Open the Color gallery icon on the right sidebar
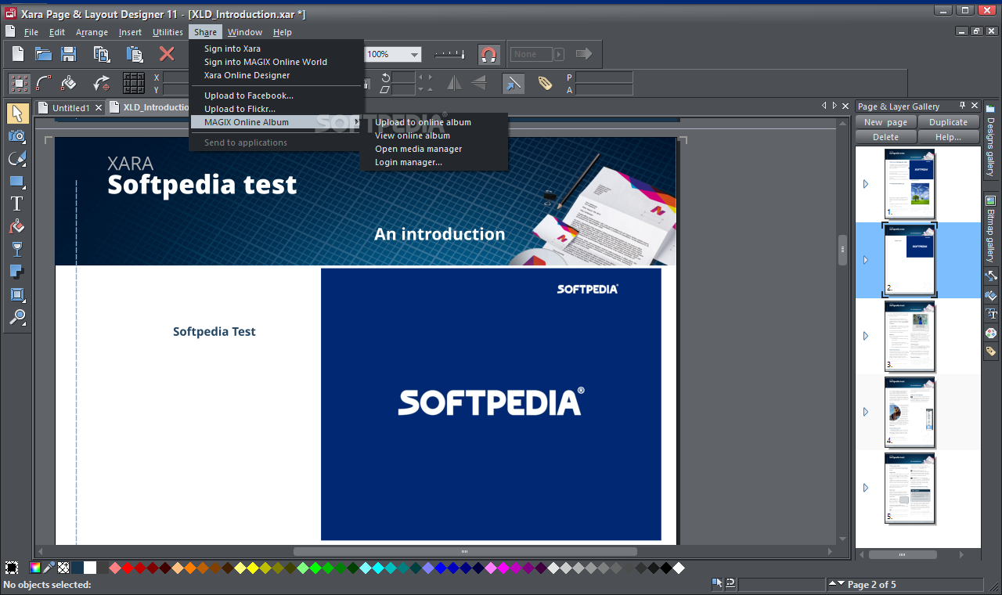Screen dimensions: 1002x595 coord(991,333)
